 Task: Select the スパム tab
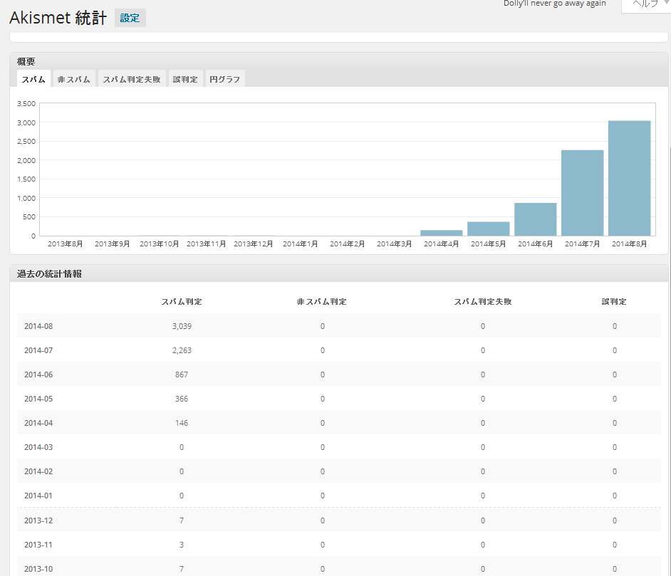tap(33, 79)
